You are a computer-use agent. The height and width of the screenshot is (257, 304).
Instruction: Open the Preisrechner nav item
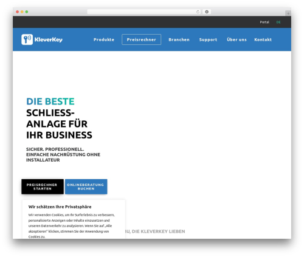click(142, 39)
